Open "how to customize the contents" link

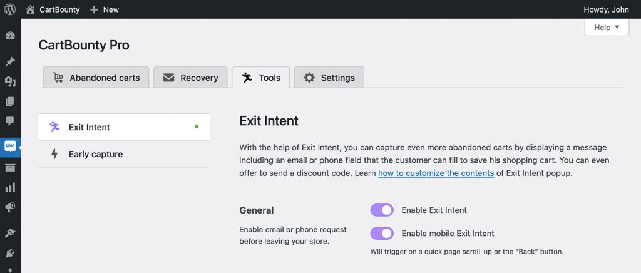436,173
